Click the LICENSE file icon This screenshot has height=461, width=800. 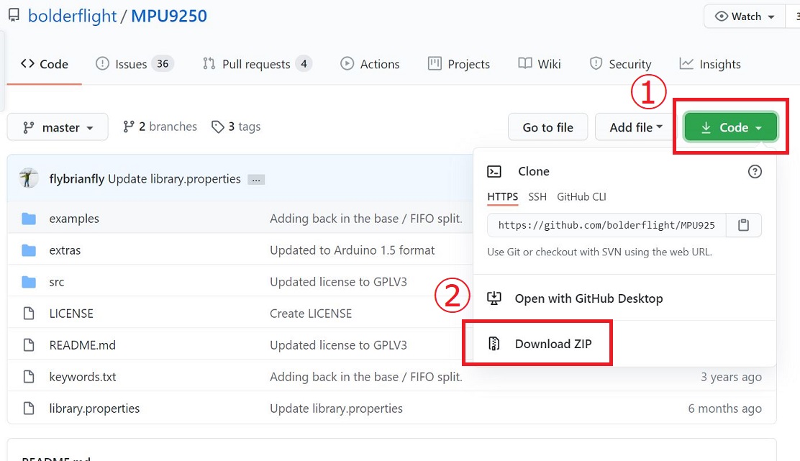(x=29, y=314)
